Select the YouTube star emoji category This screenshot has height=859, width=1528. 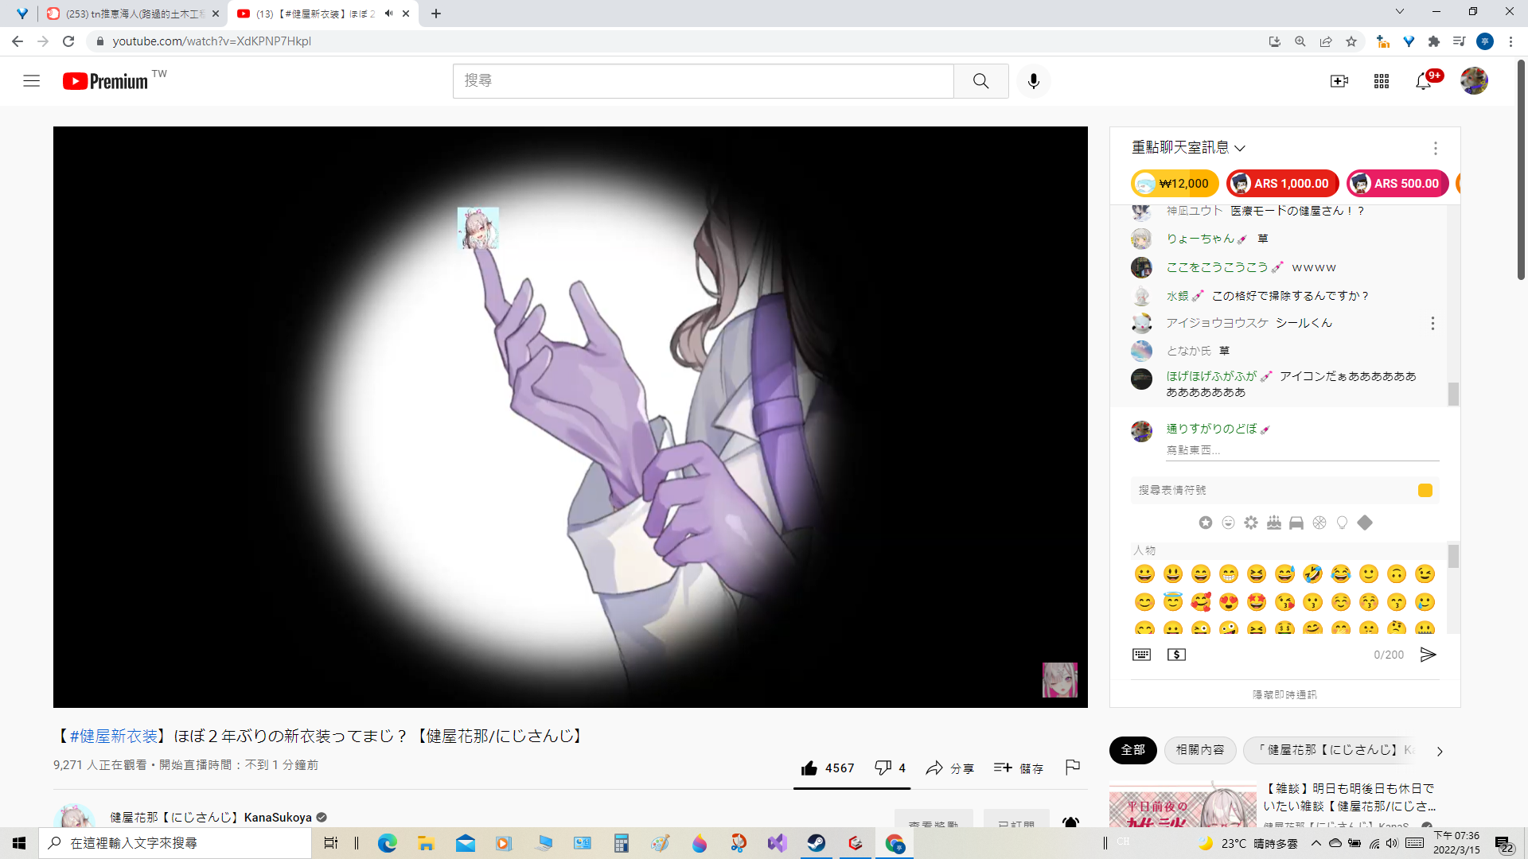1206,523
